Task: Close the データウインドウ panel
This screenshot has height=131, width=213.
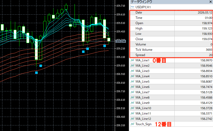Action: 210,2
